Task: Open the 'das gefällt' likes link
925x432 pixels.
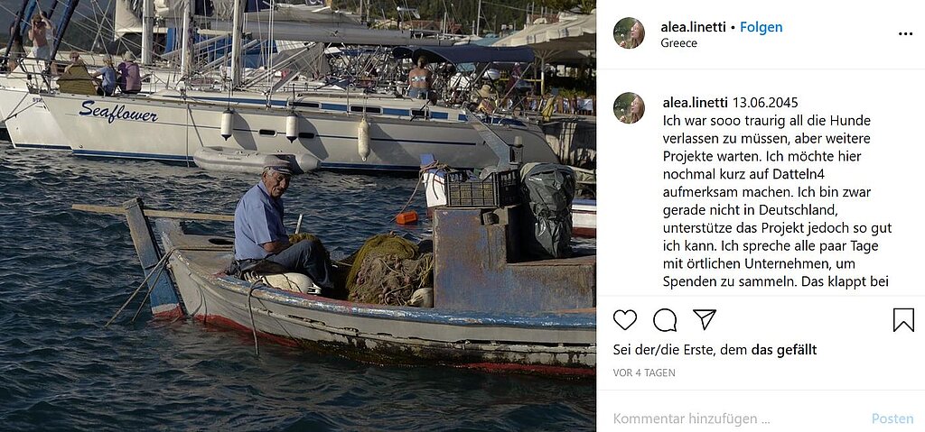Action: pyautogui.click(x=783, y=350)
